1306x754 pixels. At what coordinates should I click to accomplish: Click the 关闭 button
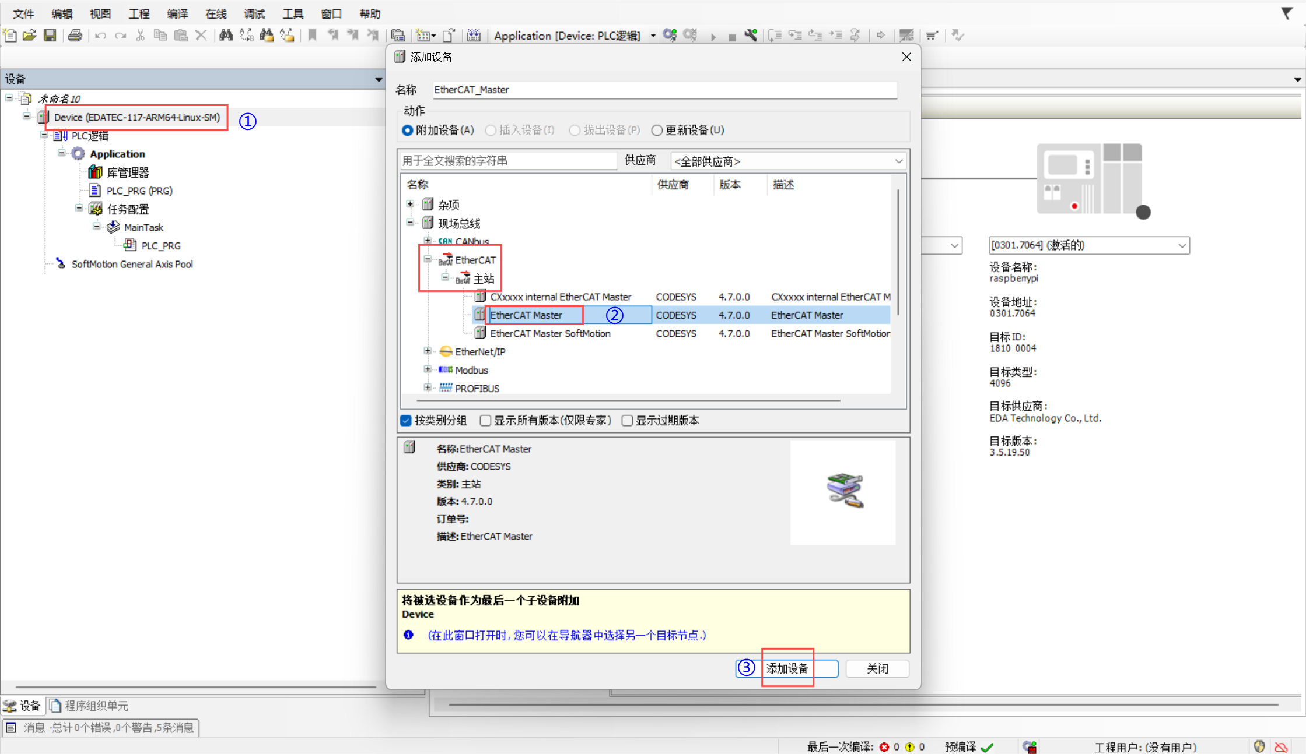pos(877,668)
